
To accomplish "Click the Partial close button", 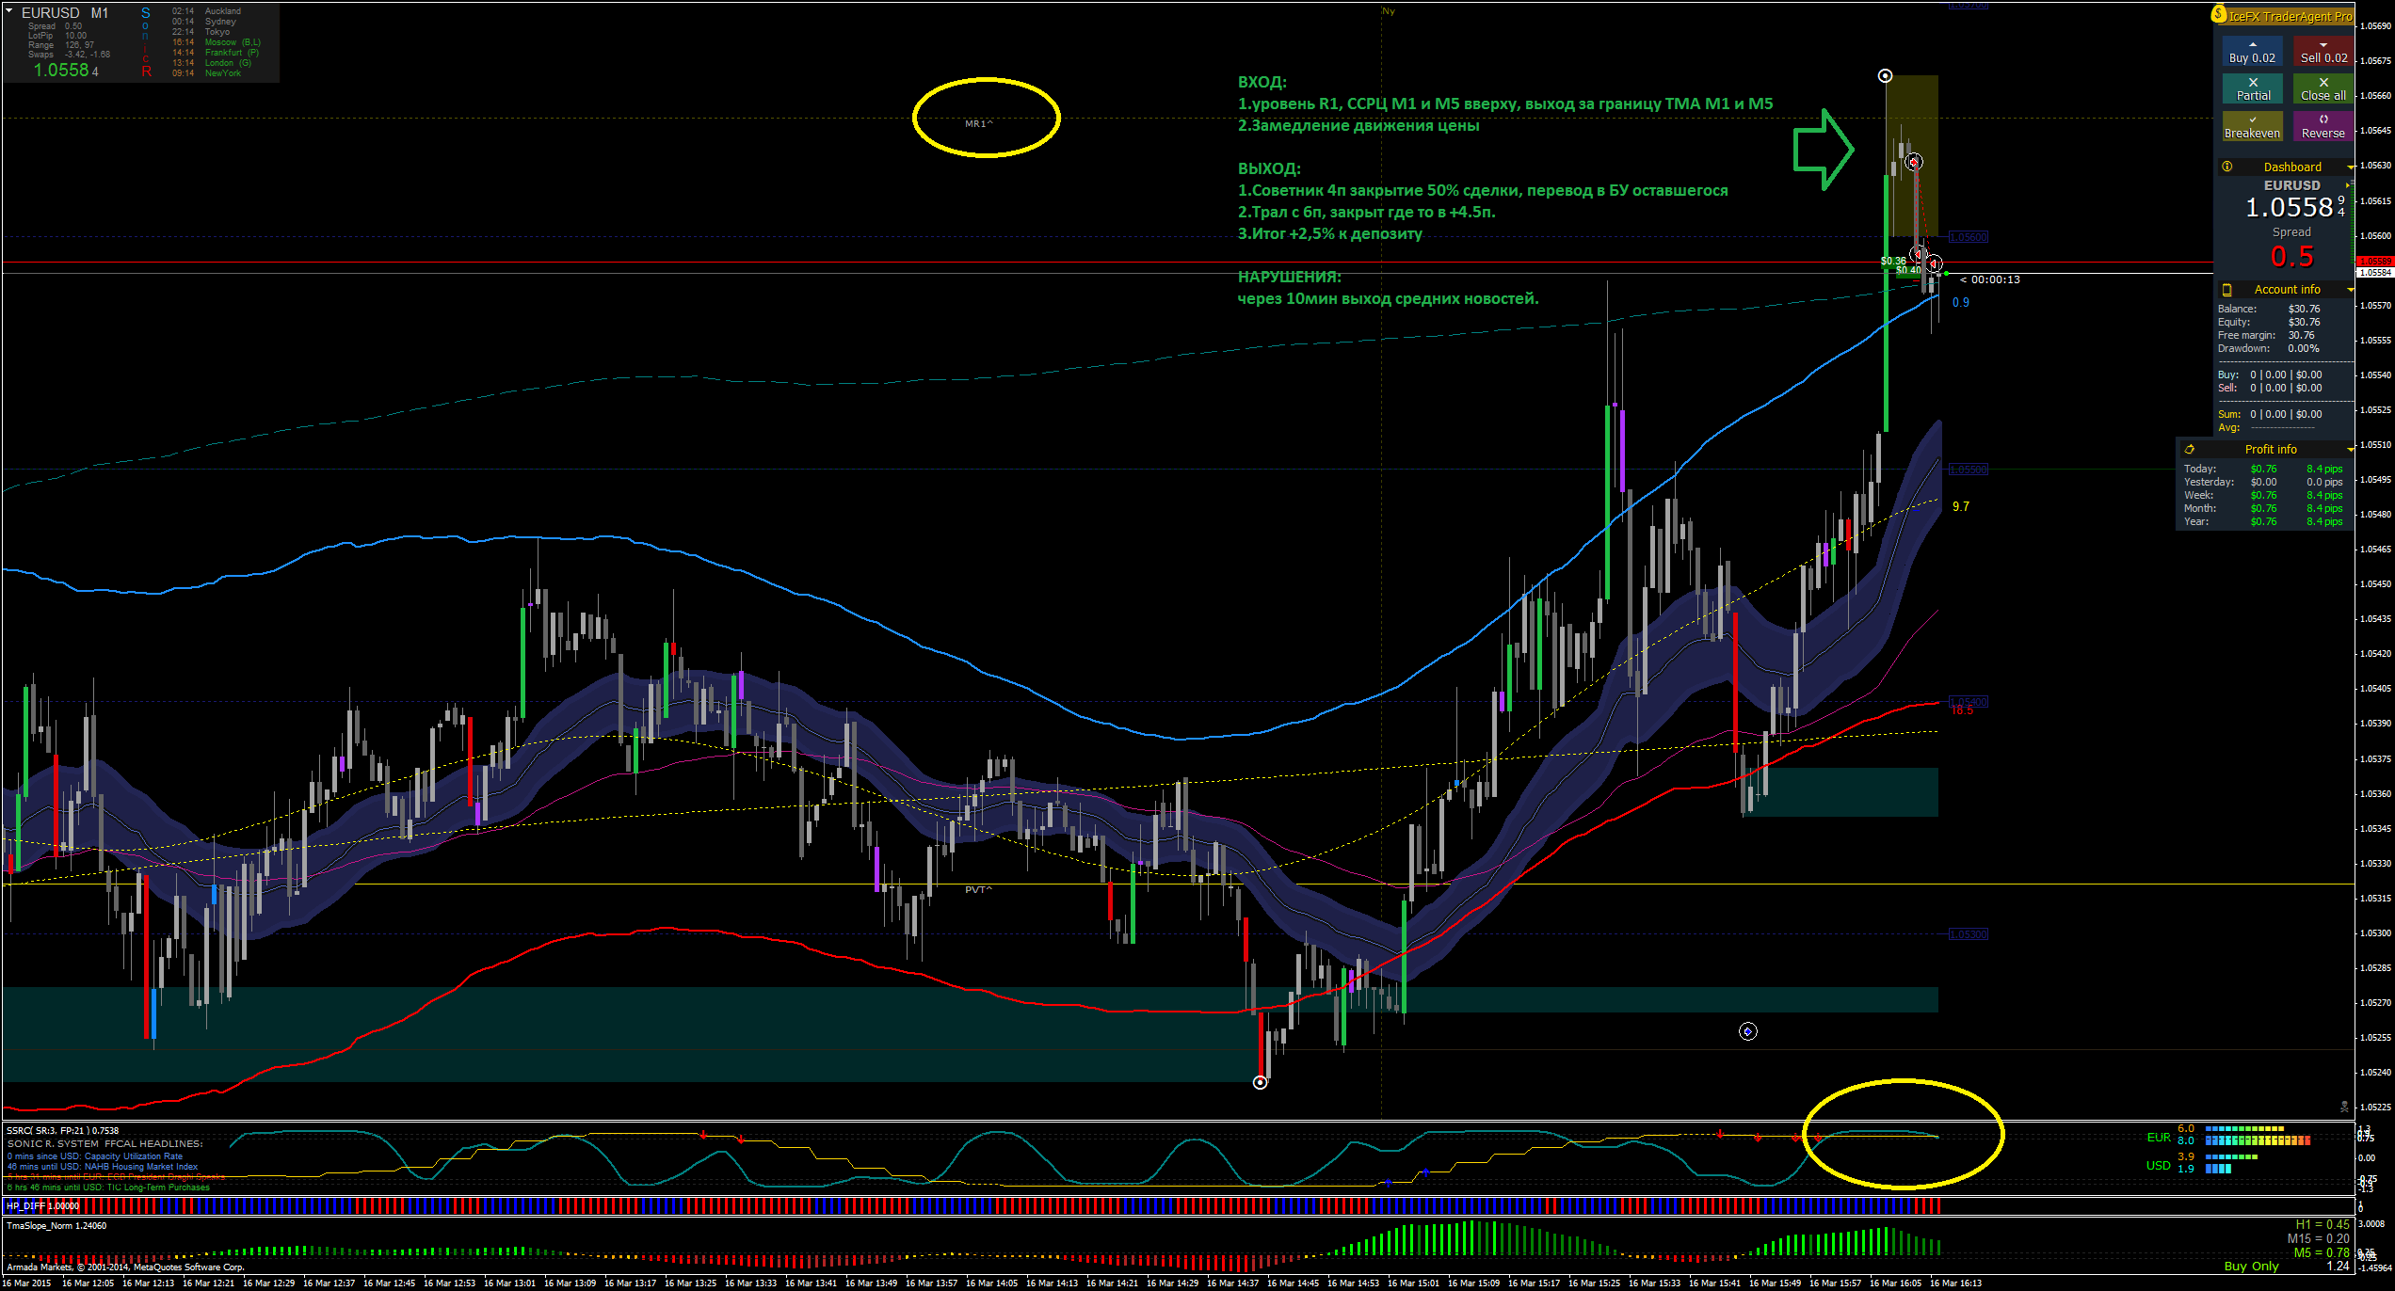I will tap(2252, 89).
